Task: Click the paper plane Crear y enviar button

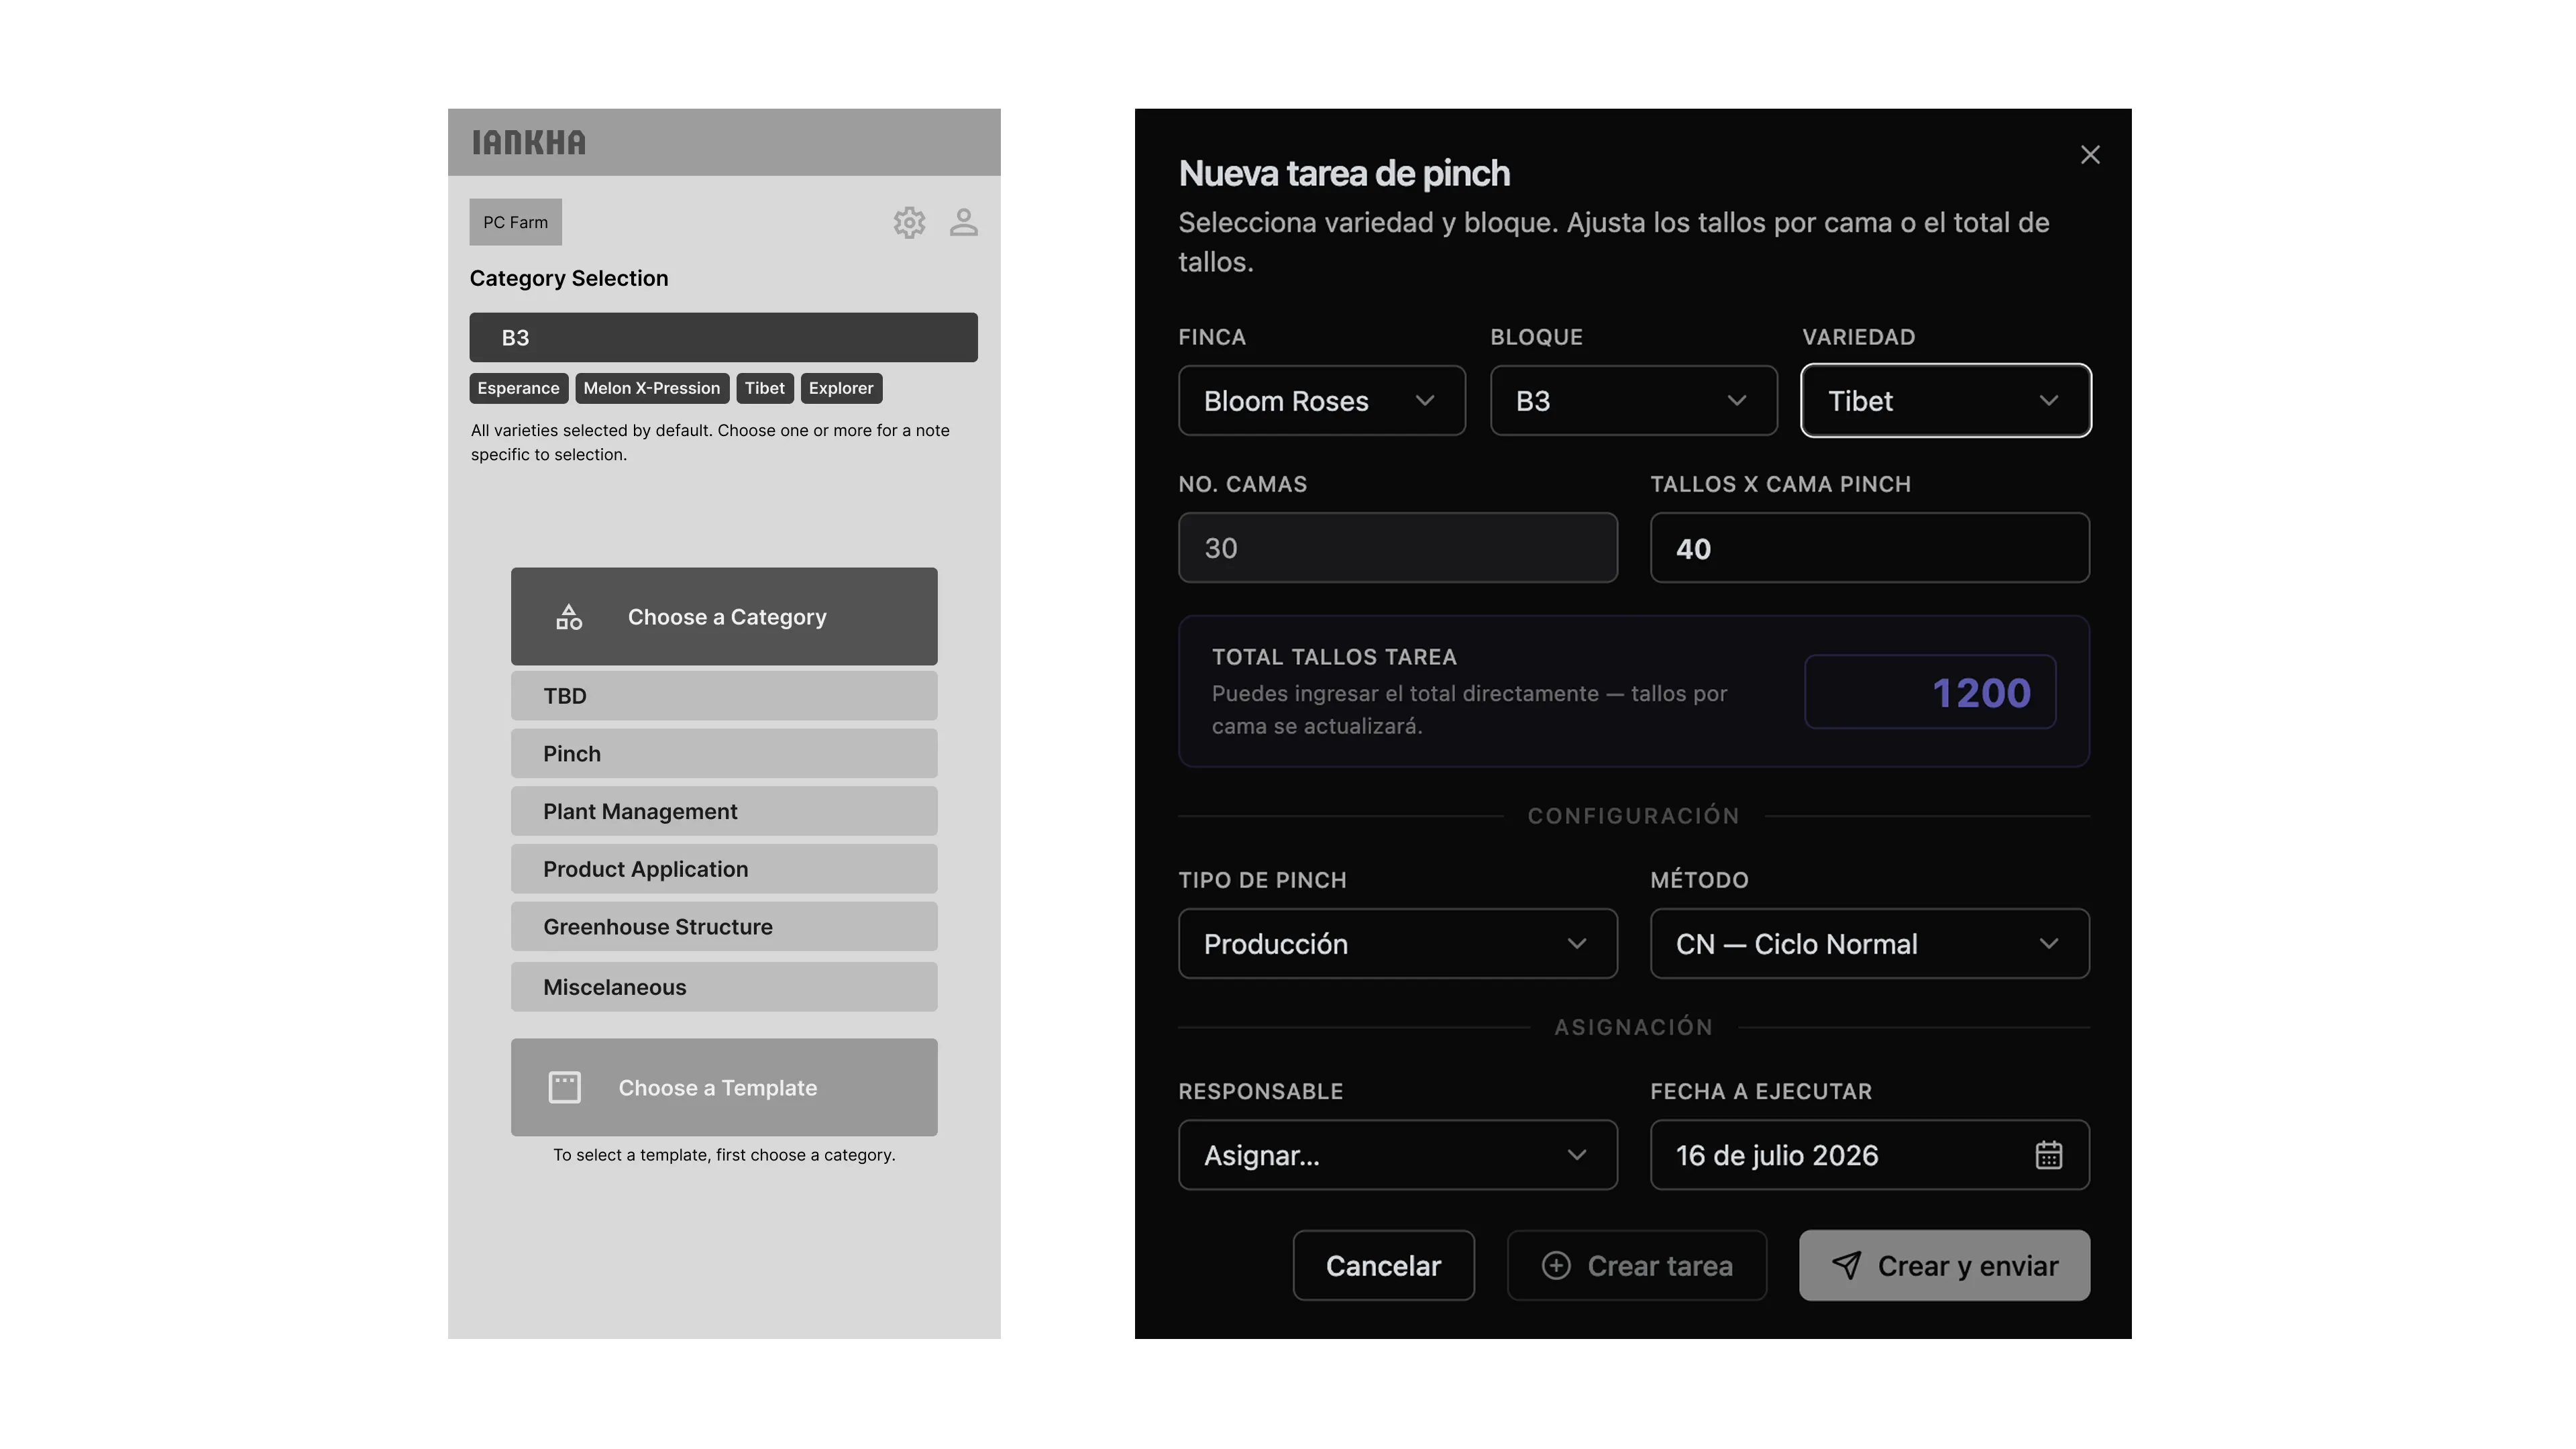Action: (1944, 1265)
